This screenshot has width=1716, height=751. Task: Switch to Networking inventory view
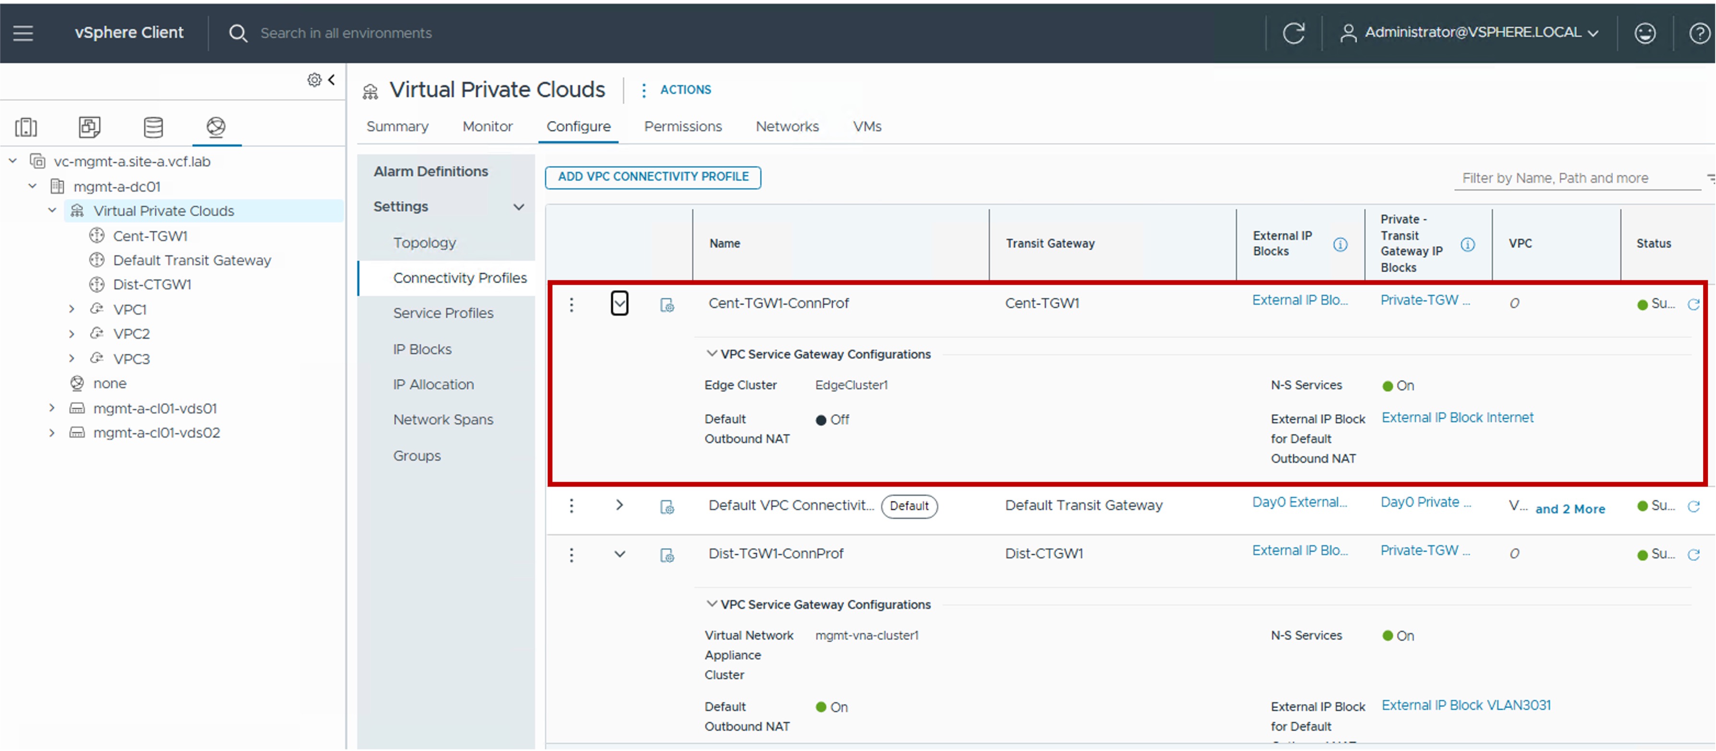(x=216, y=127)
